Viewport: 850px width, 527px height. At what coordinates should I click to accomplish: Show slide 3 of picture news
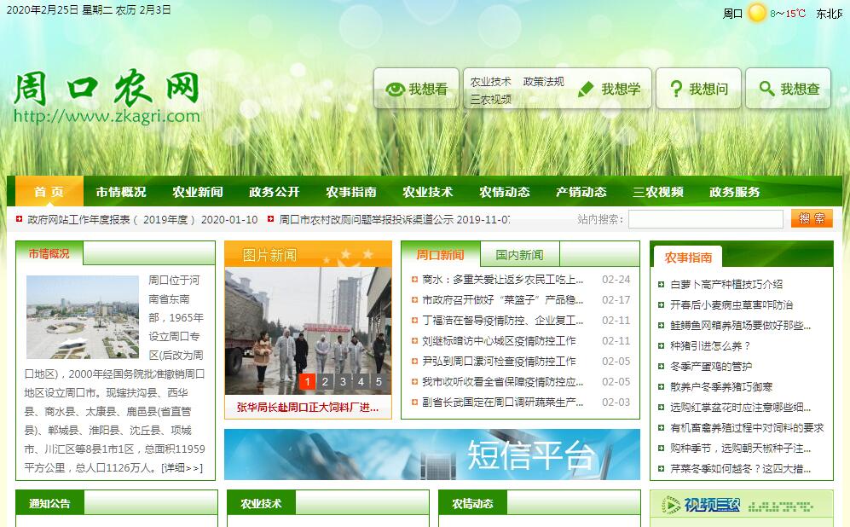pos(343,382)
